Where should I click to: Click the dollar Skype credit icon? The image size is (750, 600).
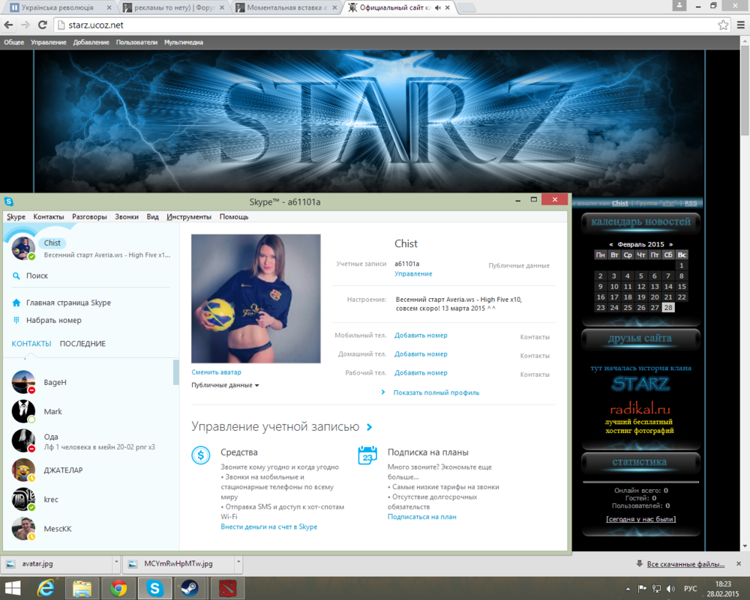pyautogui.click(x=200, y=455)
